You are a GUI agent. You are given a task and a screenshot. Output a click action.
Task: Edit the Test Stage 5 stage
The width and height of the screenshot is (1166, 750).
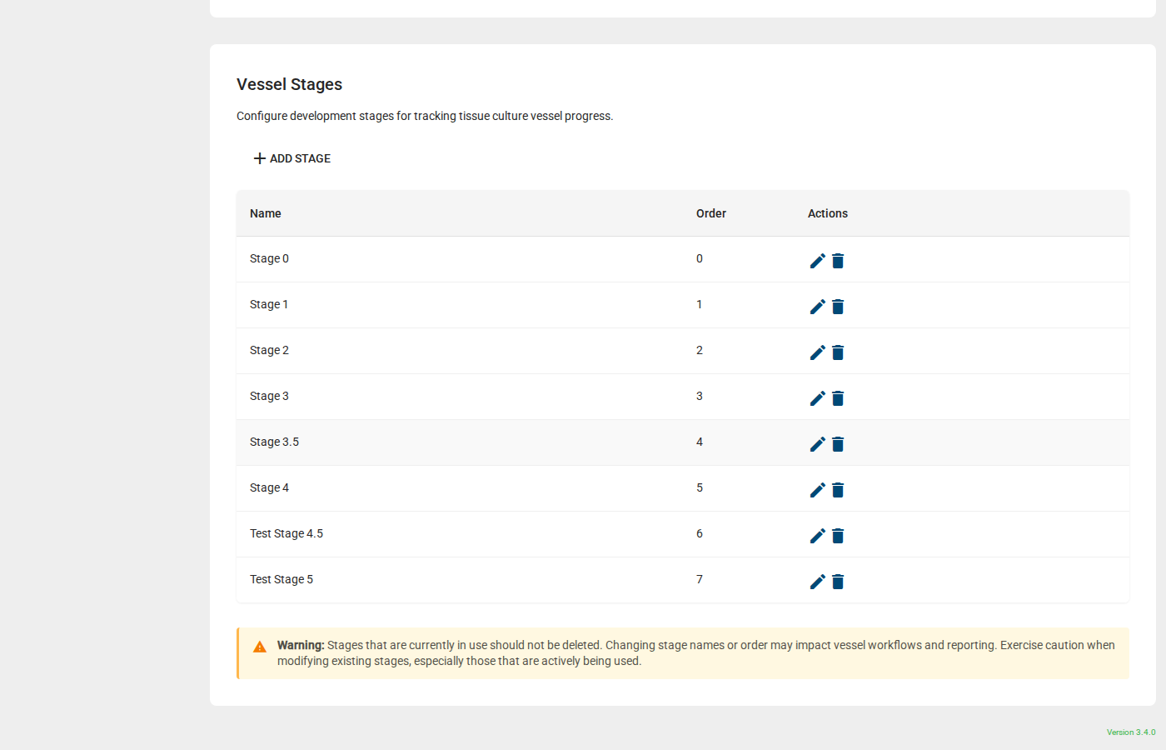click(x=817, y=581)
